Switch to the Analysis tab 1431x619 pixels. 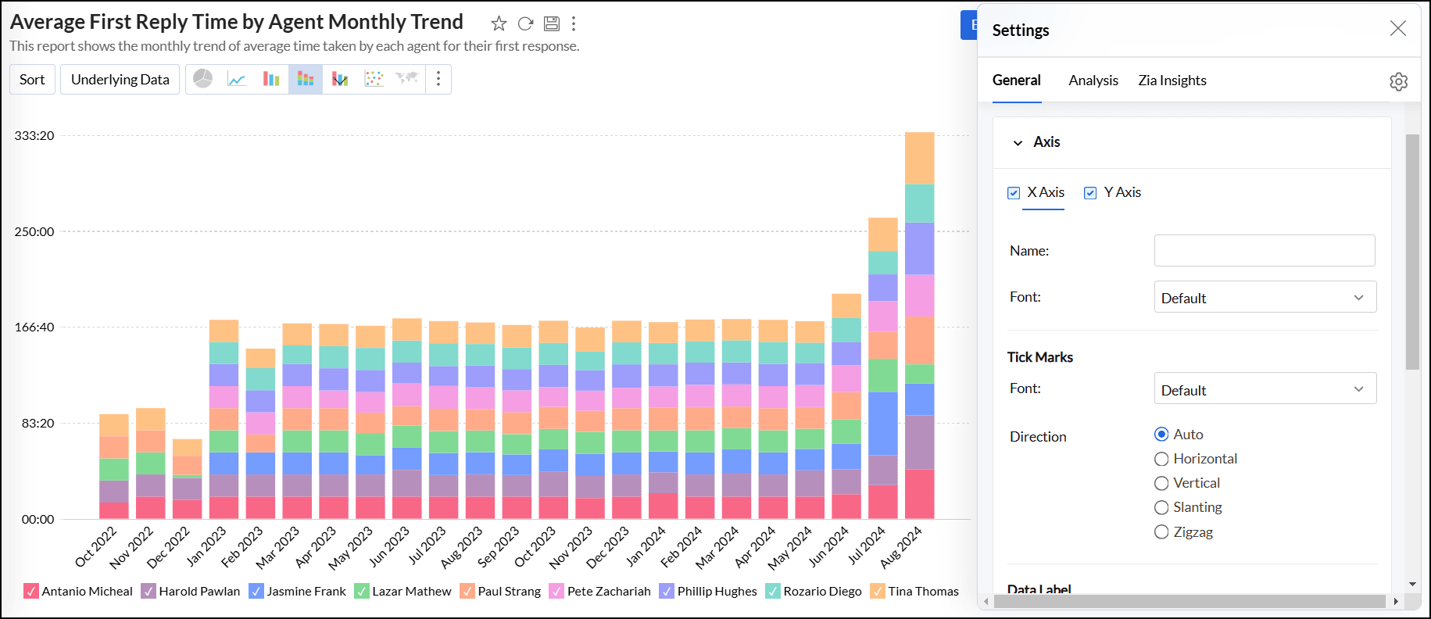pyautogui.click(x=1093, y=81)
